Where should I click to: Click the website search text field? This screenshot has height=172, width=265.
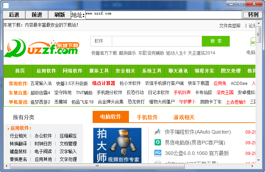pos(157,41)
